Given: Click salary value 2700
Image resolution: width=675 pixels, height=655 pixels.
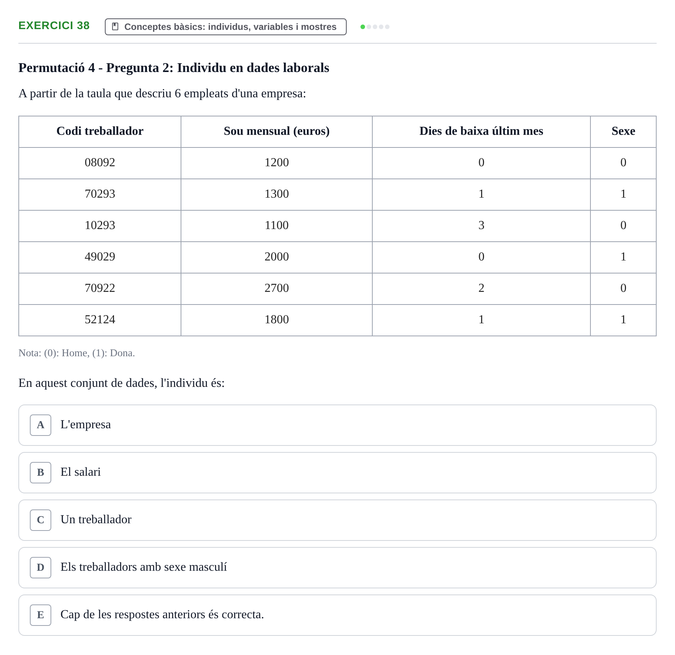Looking at the screenshot, I should coord(277,288).
